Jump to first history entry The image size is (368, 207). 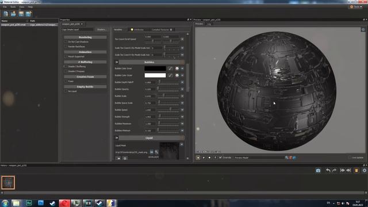[x=343, y=170]
